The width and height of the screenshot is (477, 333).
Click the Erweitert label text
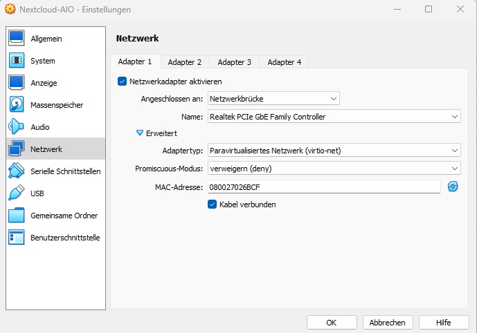click(x=161, y=133)
